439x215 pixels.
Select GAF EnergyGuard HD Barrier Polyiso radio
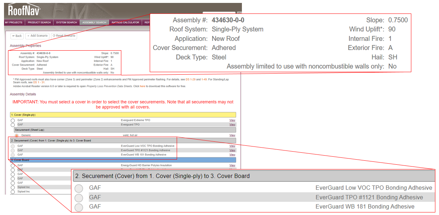pos(13,166)
